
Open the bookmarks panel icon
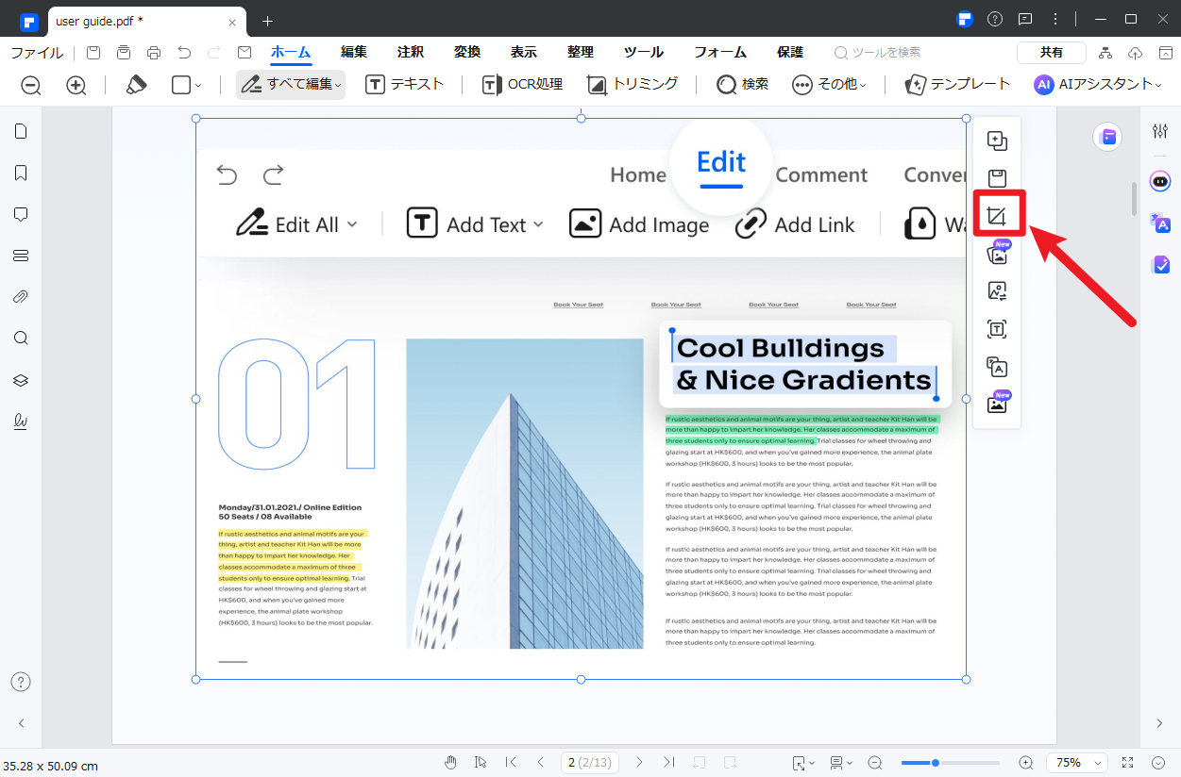point(21,173)
